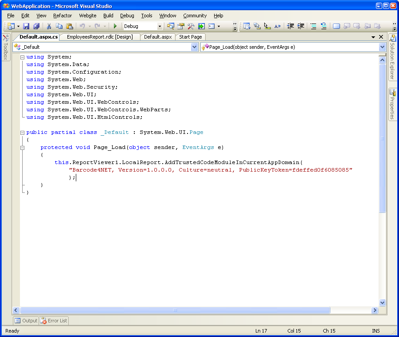The width and height of the screenshot is (399, 337).
Task: Cut selection with the scissors icon
Action: click(49, 27)
